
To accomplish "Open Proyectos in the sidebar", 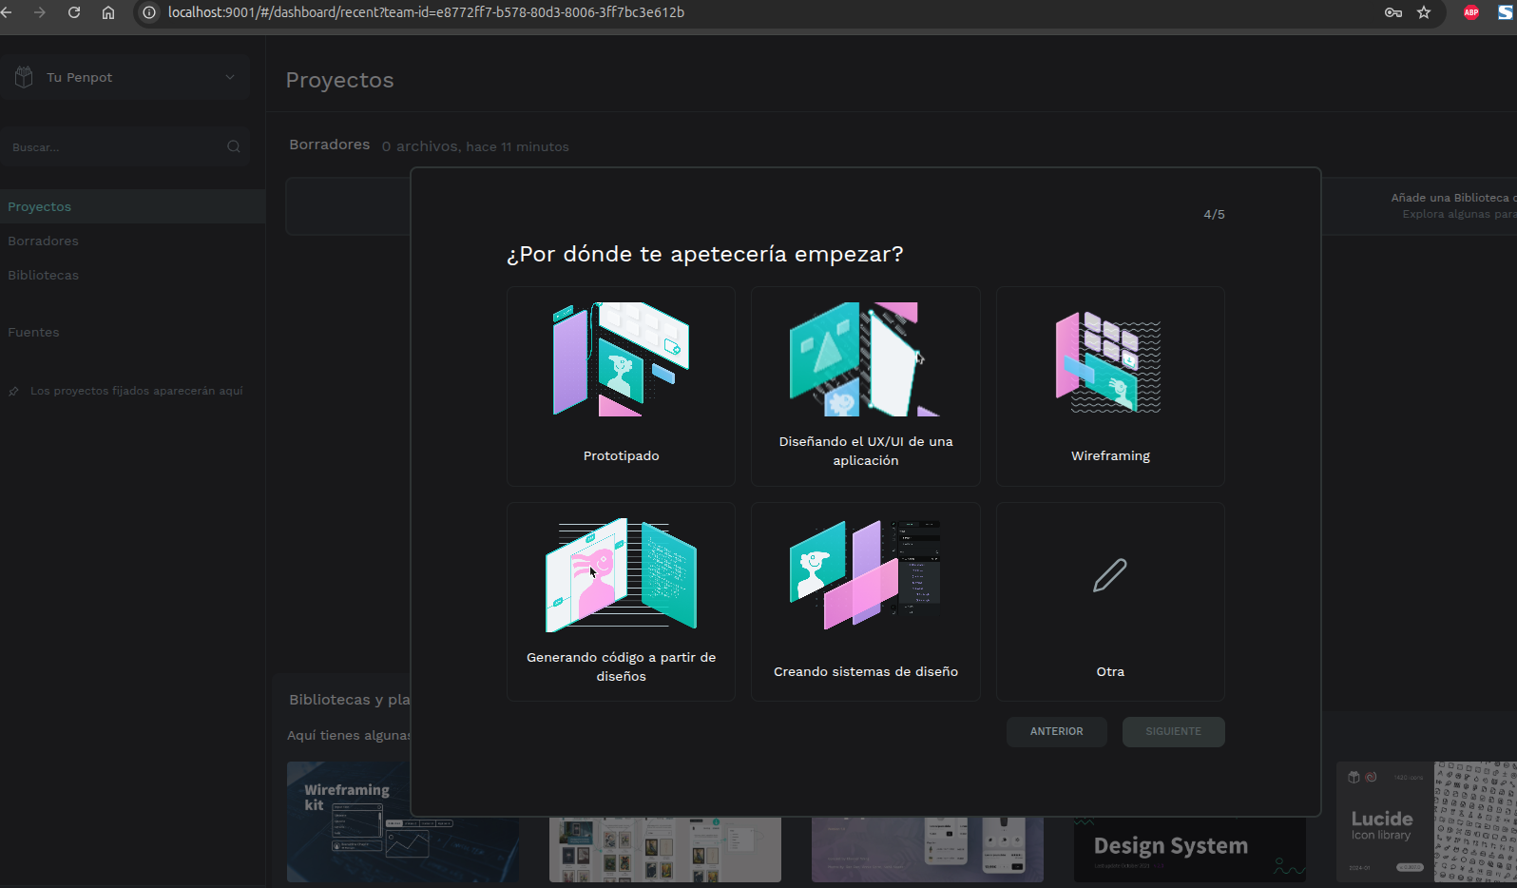I will coord(40,206).
